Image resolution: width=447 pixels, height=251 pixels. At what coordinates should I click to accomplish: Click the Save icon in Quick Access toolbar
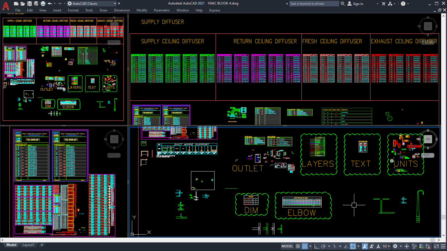click(30, 3)
